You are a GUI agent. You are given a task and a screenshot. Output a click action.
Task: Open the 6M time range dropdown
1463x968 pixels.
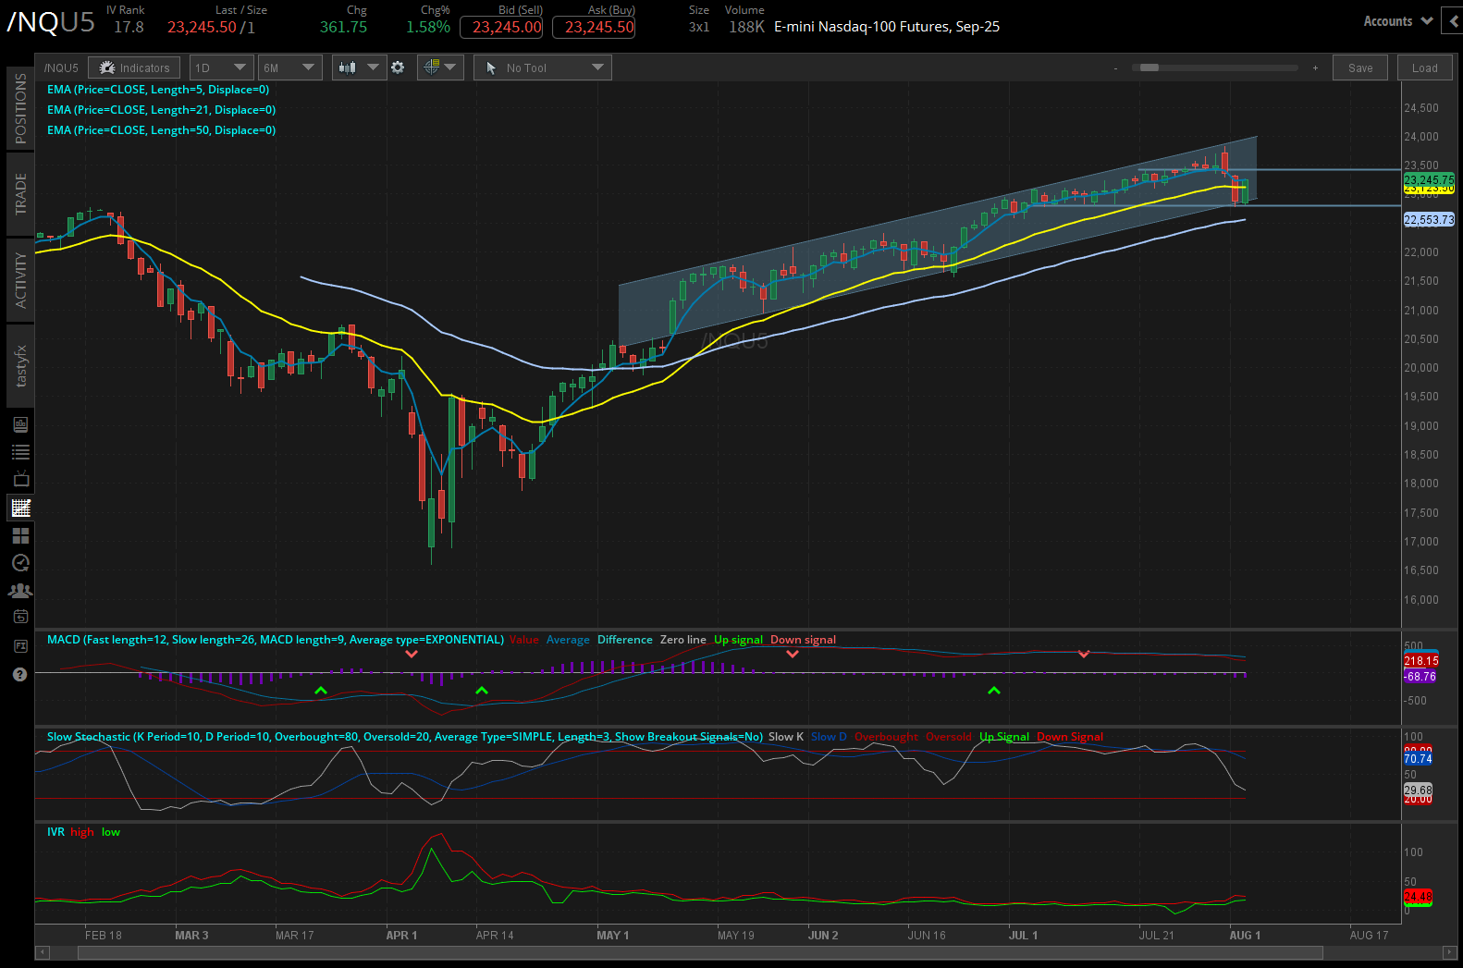point(289,67)
